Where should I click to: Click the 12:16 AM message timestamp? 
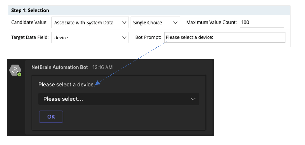(102, 67)
